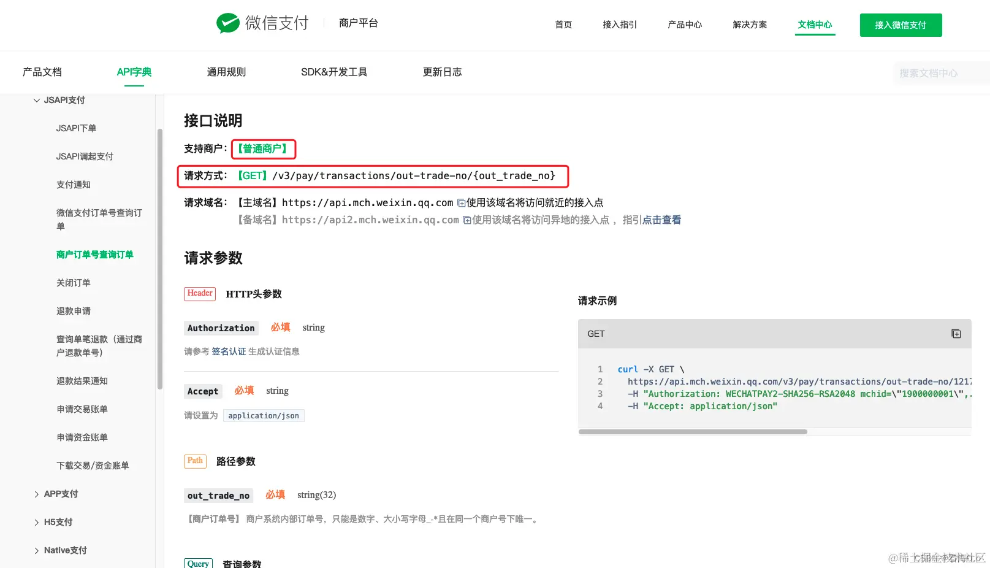The width and height of the screenshot is (990, 568).
Task: Click the WeChat Pay logo
Action: (x=262, y=22)
